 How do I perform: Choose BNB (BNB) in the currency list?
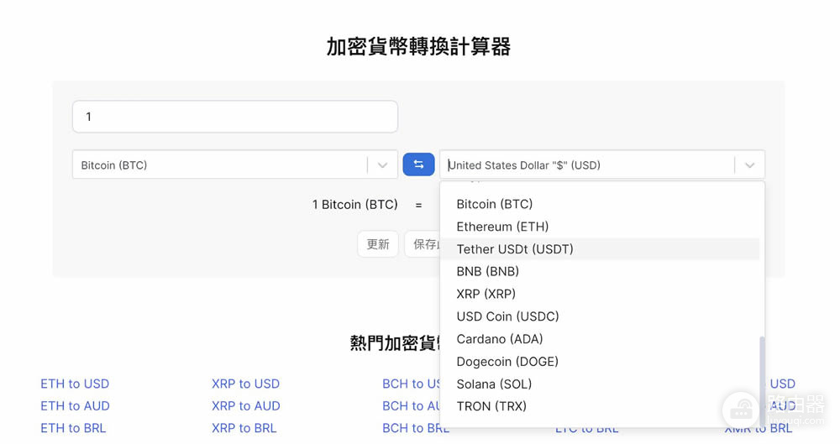600,272
